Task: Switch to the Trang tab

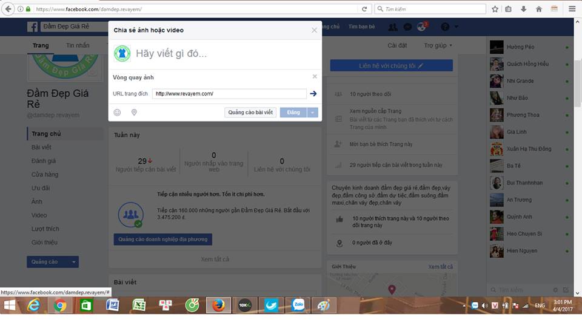Action: [41, 45]
